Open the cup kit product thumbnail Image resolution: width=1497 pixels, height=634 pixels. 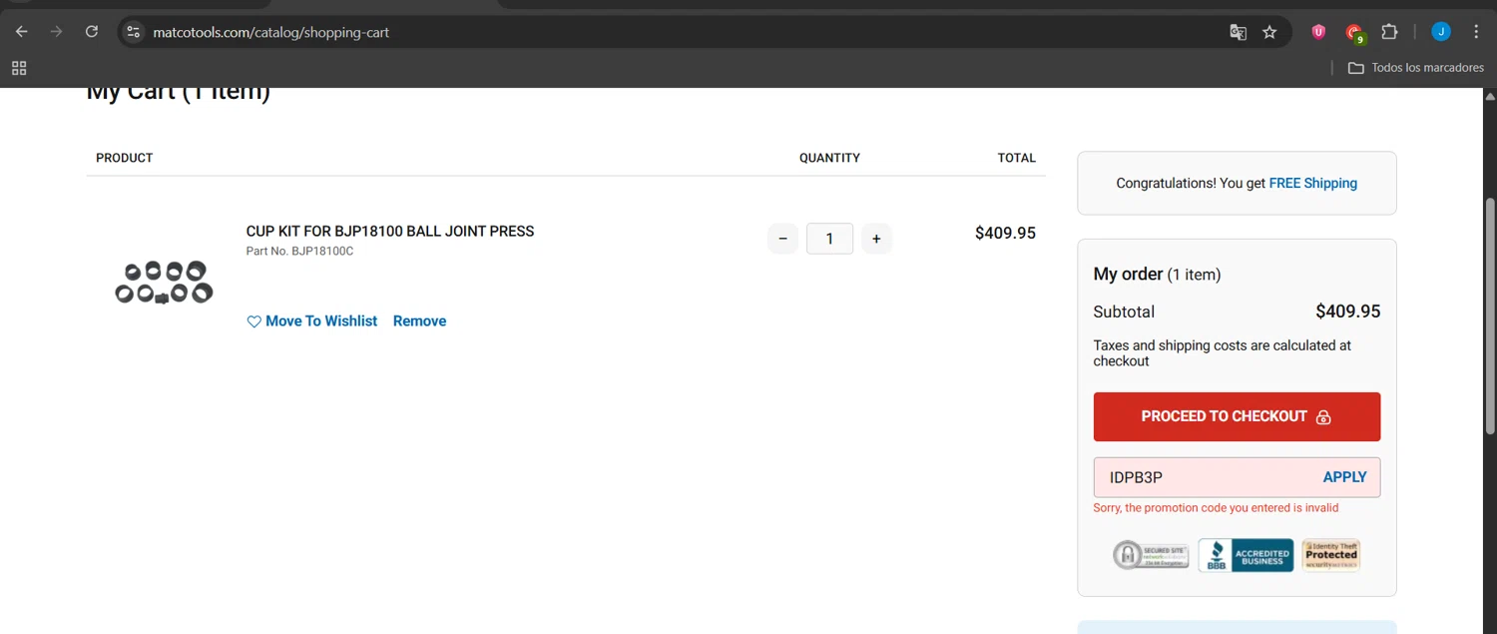coord(164,283)
